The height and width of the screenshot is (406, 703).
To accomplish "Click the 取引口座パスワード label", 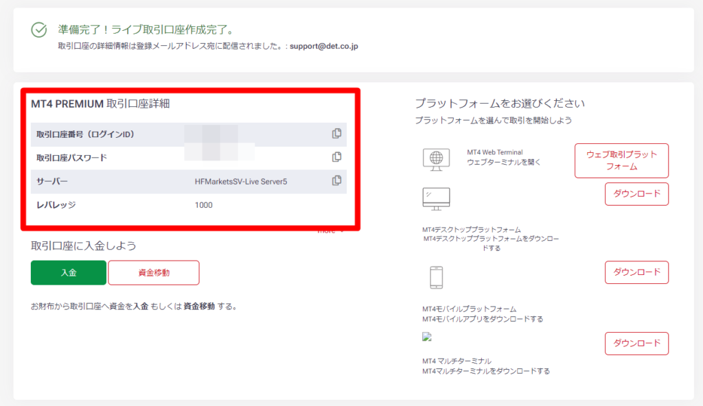I will click(71, 158).
